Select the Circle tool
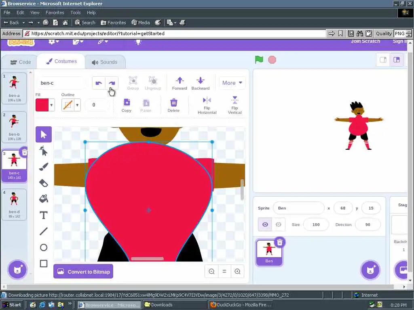414x310 pixels. [44, 247]
